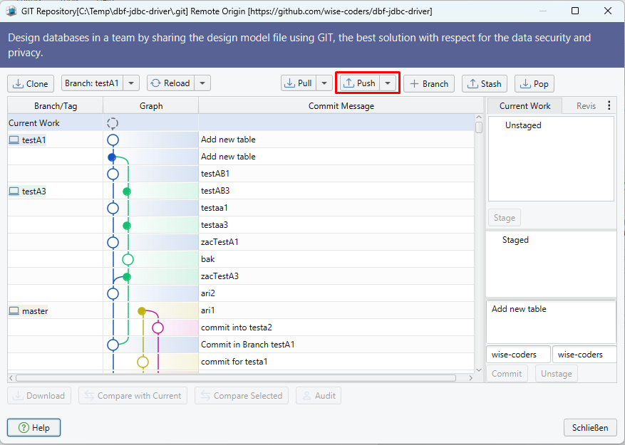
Task: Click the Branch/Tag column header
Action: (56, 106)
